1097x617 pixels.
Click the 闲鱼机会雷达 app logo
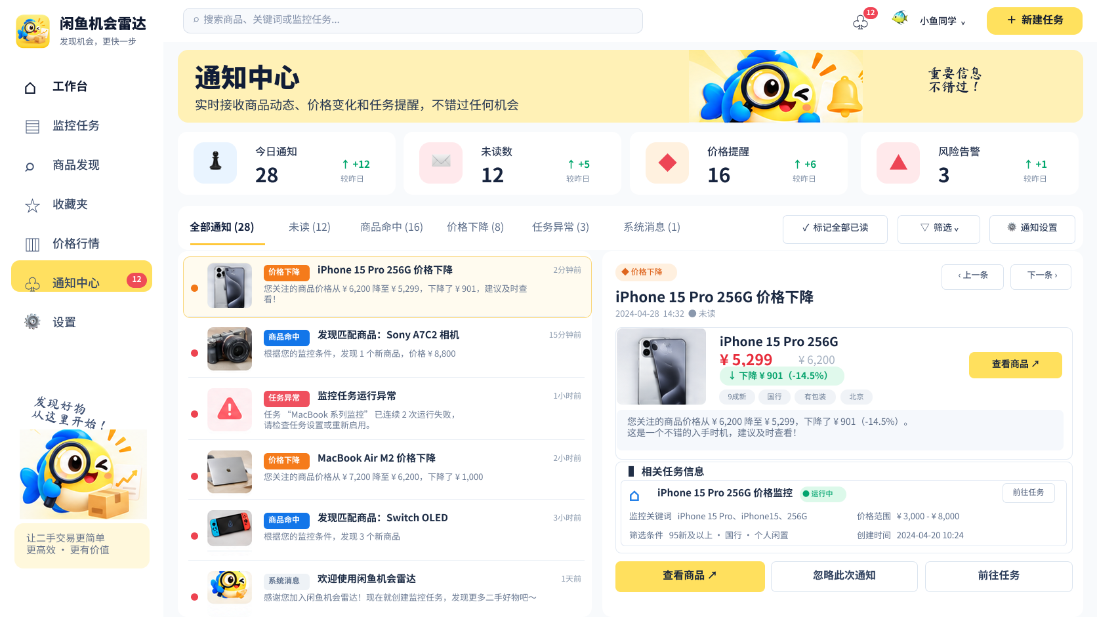click(33, 31)
